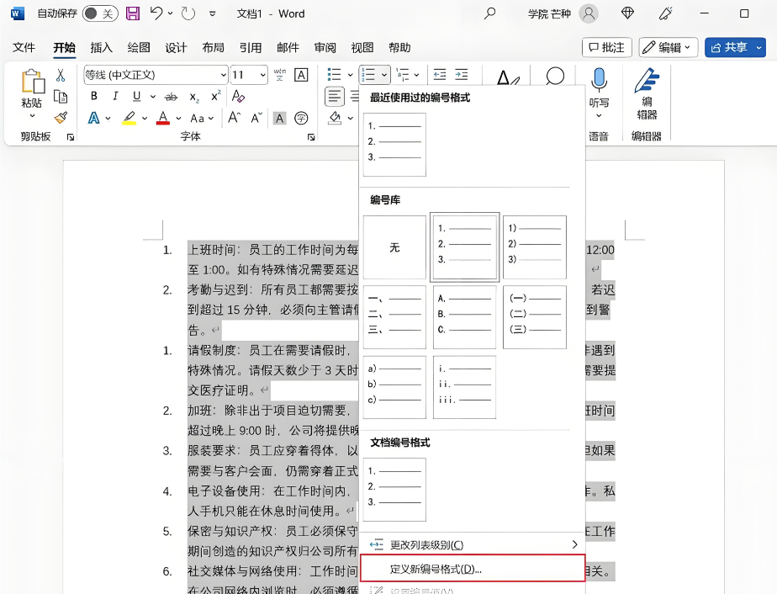Switch to the Insert (插入) tab

(x=101, y=47)
